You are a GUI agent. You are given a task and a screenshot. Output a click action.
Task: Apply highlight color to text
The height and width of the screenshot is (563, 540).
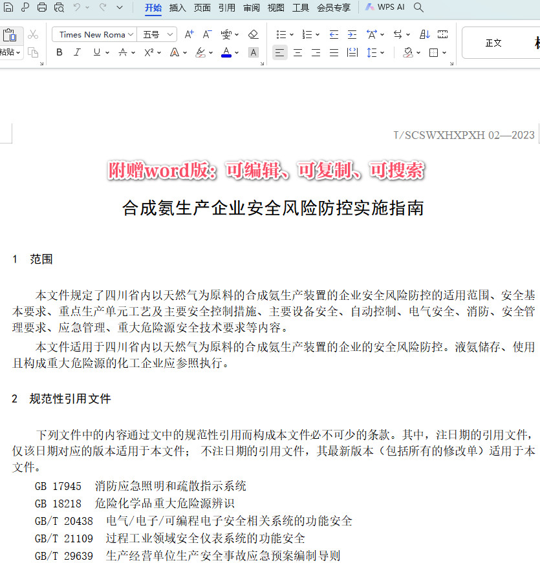tap(201, 52)
